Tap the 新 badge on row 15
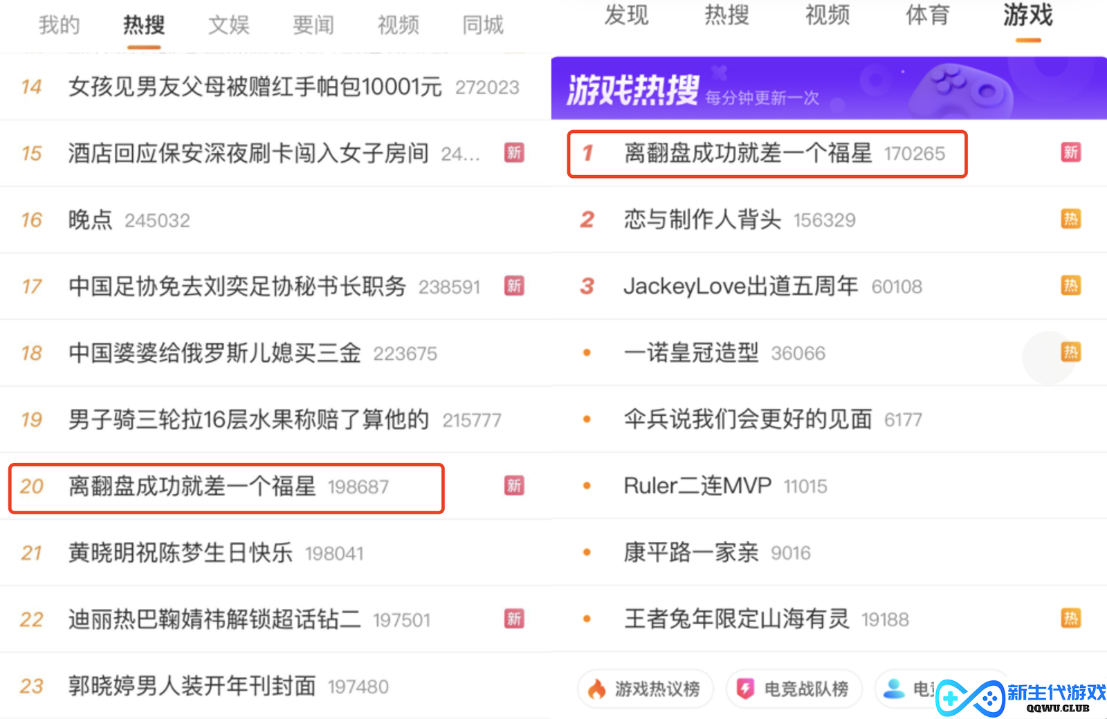Viewport: 1107px width, 719px height. pos(513,152)
